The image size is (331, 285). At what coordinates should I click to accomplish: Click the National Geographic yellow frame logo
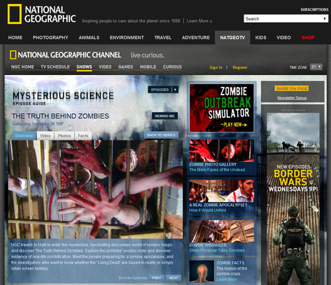[x=15, y=14]
